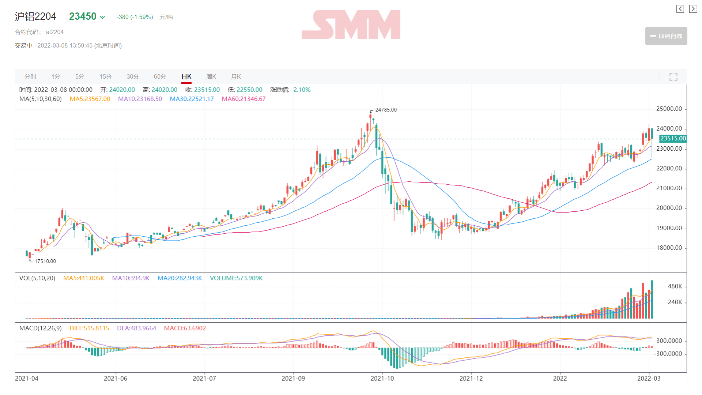Click the 25000.00 price axis label
The width and height of the screenshot is (702, 395).
[x=669, y=109]
